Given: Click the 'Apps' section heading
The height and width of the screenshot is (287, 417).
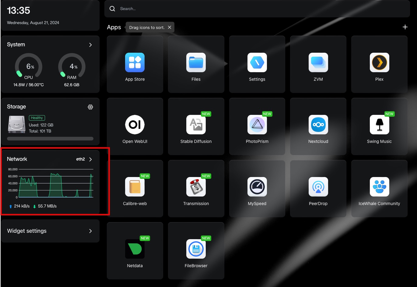Looking at the screenshot, I should pos(114,27).
